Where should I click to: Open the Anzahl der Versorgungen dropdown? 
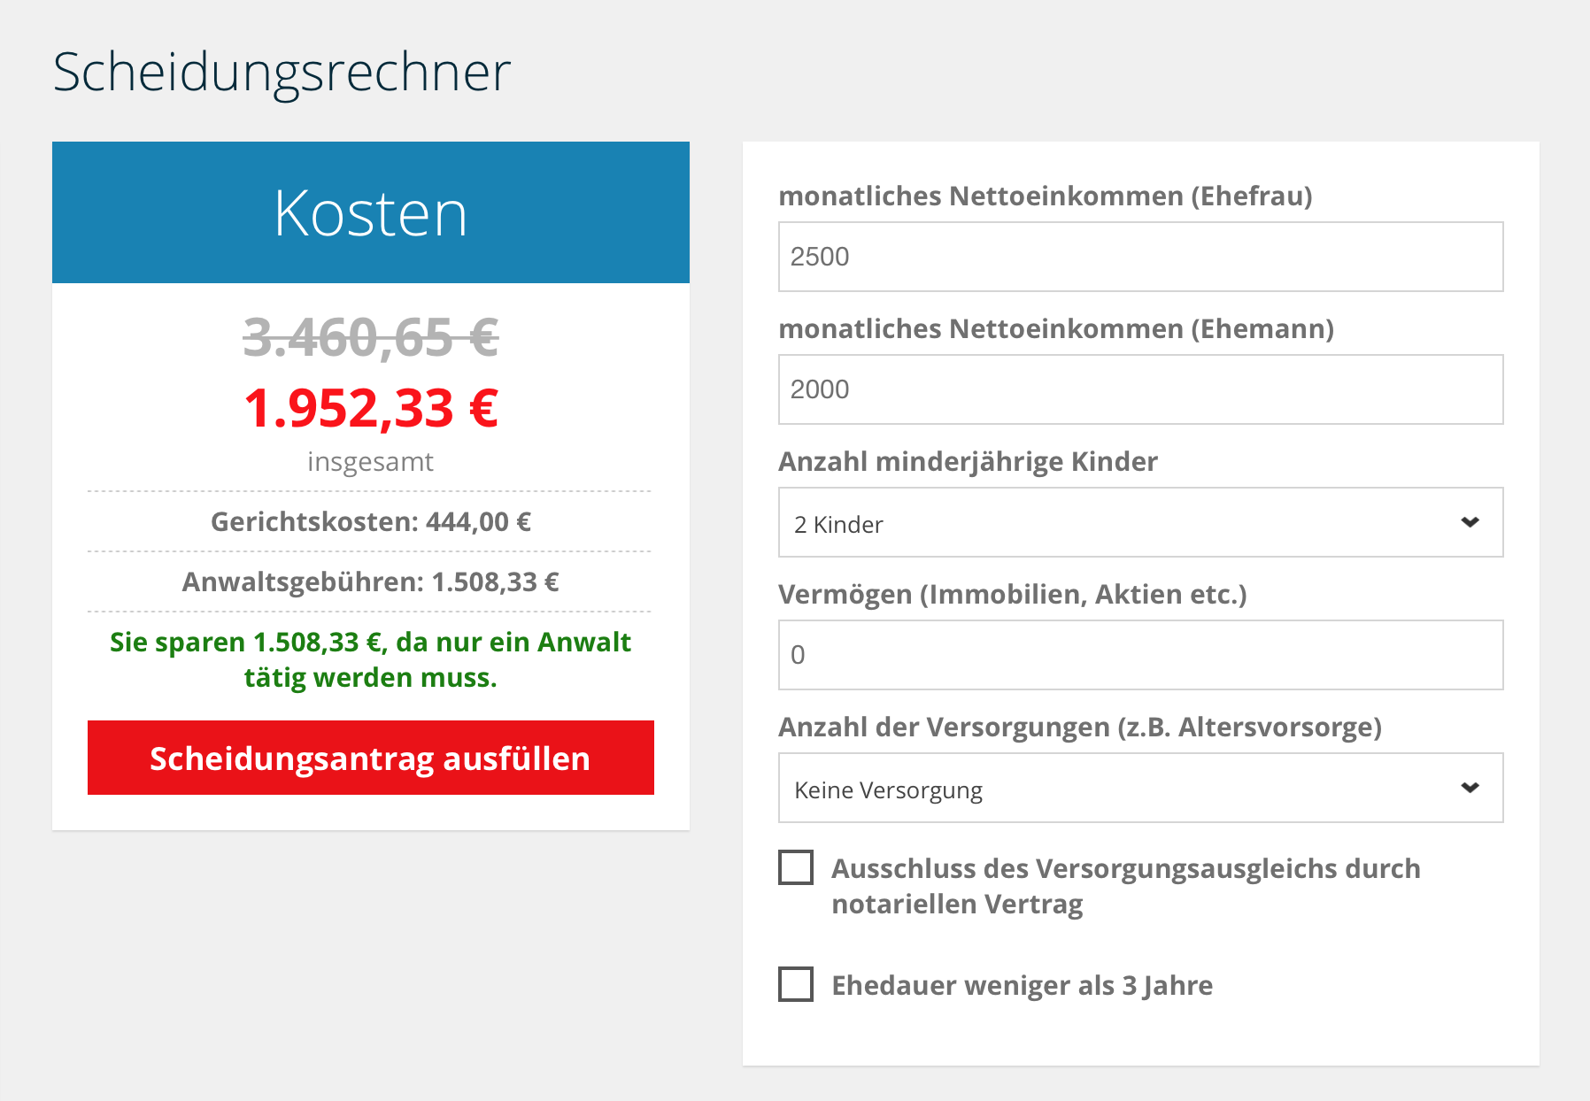click(1140, 788)
